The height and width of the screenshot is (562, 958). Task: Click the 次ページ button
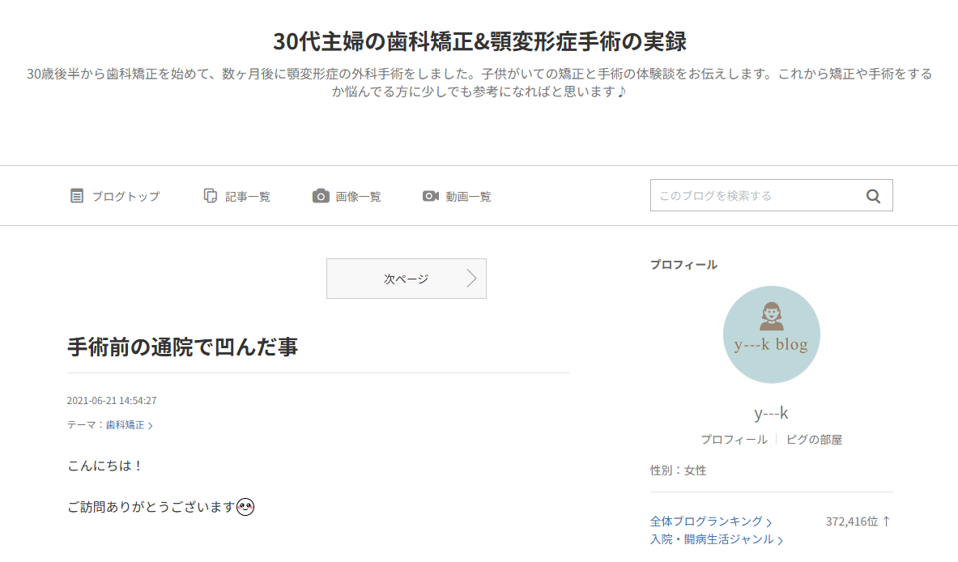pos(407,278)
